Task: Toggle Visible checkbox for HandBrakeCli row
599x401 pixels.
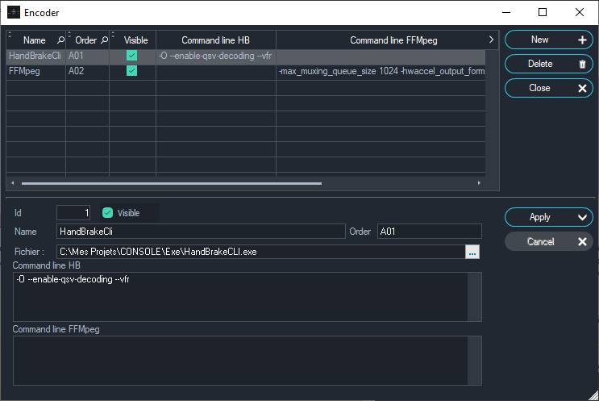Action: [131, 56]
